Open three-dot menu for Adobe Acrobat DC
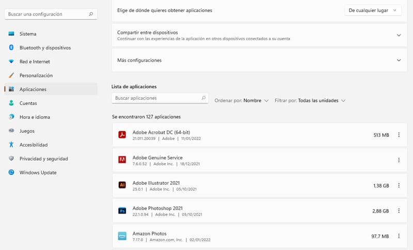The image size is (413, 250). tap(399, 135)
